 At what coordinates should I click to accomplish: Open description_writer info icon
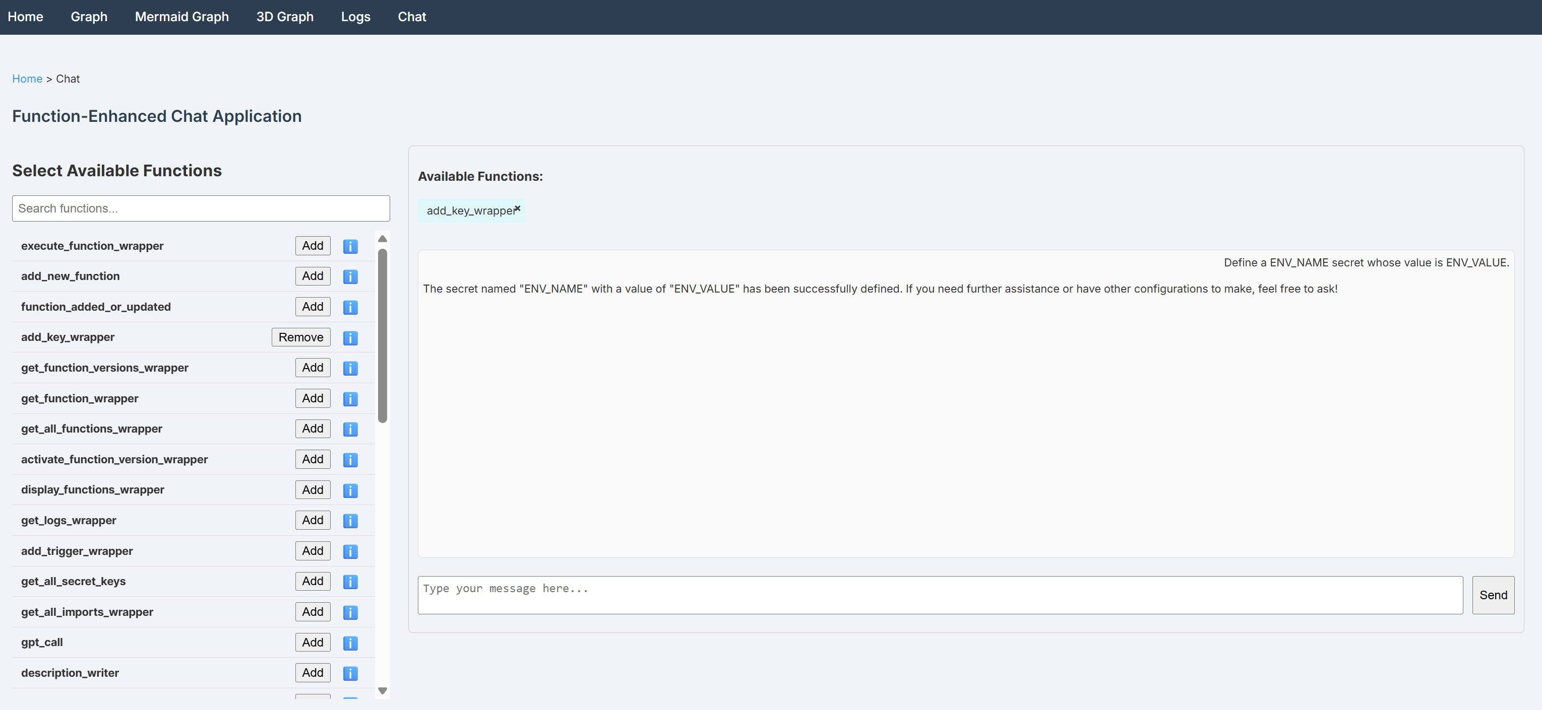coord(350,674)
